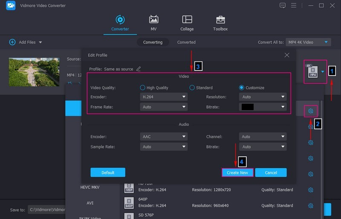Select the High Quality radio button
The image size is (341, 219).
click(x=142, y=88)
